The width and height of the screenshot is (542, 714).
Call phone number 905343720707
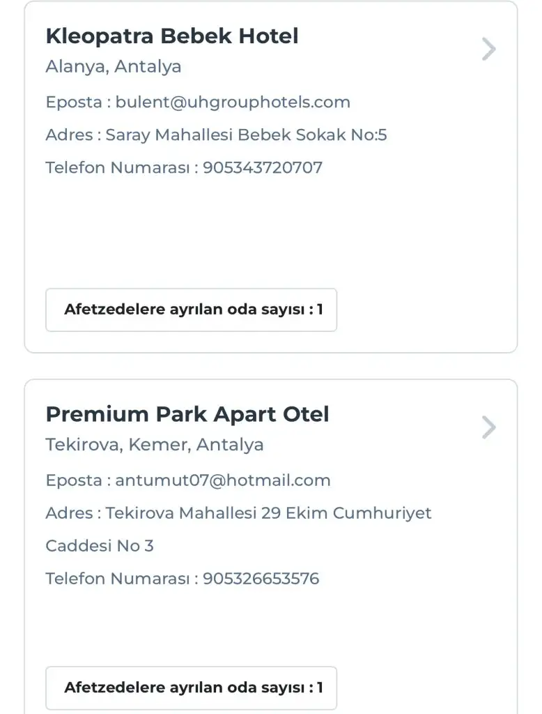pos(263,168)
